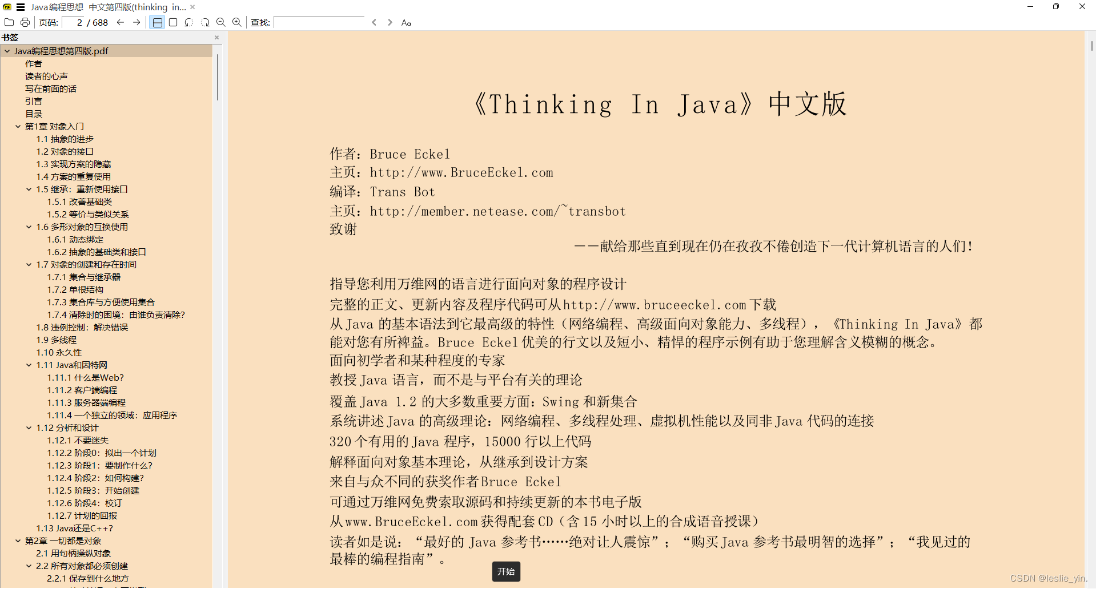Viewport: 1096px width, 589px height.
Task: Select the Java编程思想 document tab
Action: coord(108,7)
